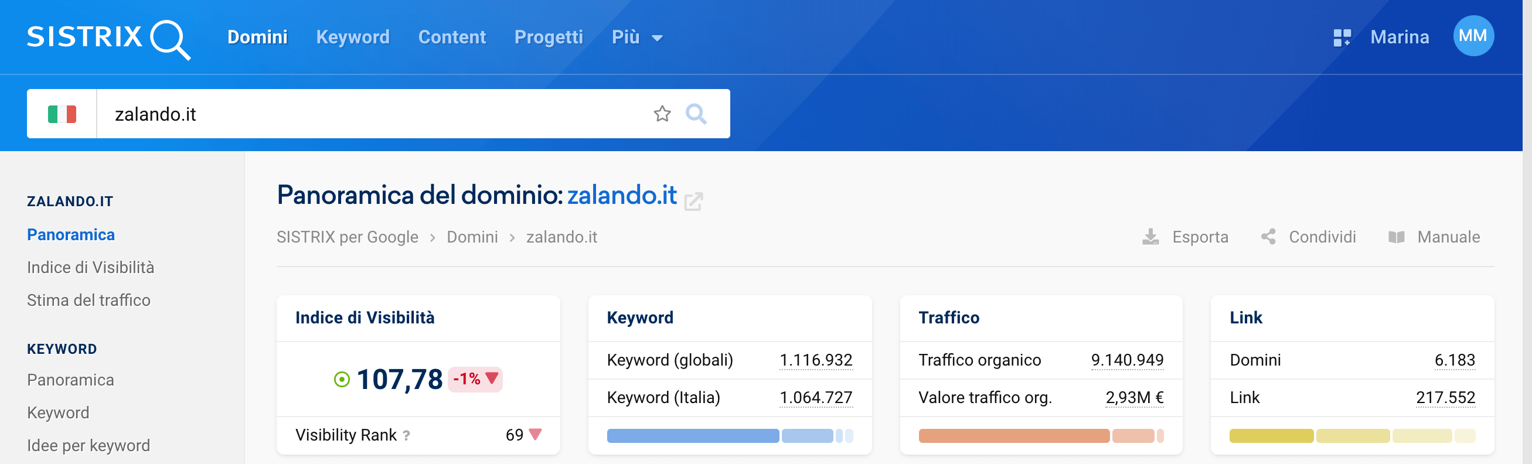Click the Esporta download button
The image size is (1532, 464).
1184,237
